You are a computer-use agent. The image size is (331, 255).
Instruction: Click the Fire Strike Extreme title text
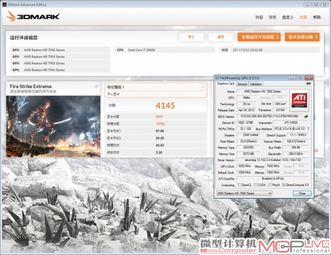pos(30,86)
